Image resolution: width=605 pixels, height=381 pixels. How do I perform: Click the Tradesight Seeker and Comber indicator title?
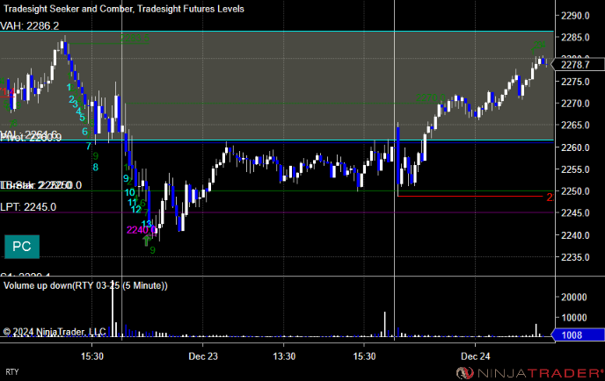click(124, 9)
